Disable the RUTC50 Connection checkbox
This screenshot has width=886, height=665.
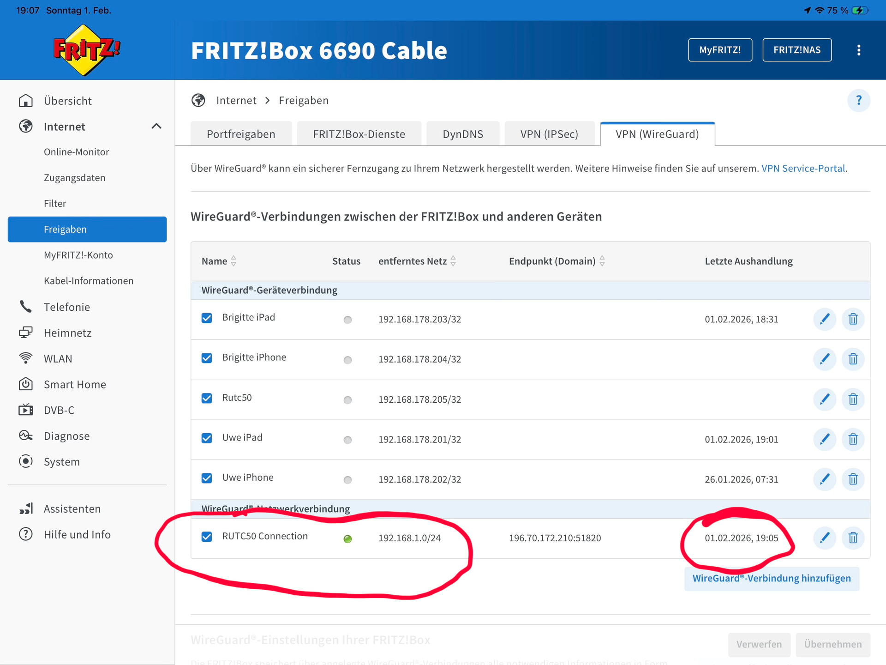pos(207,537)
